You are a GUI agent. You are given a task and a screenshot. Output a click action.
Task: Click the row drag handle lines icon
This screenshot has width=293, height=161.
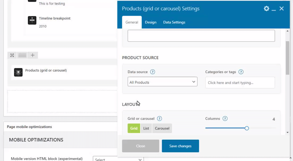22,55
